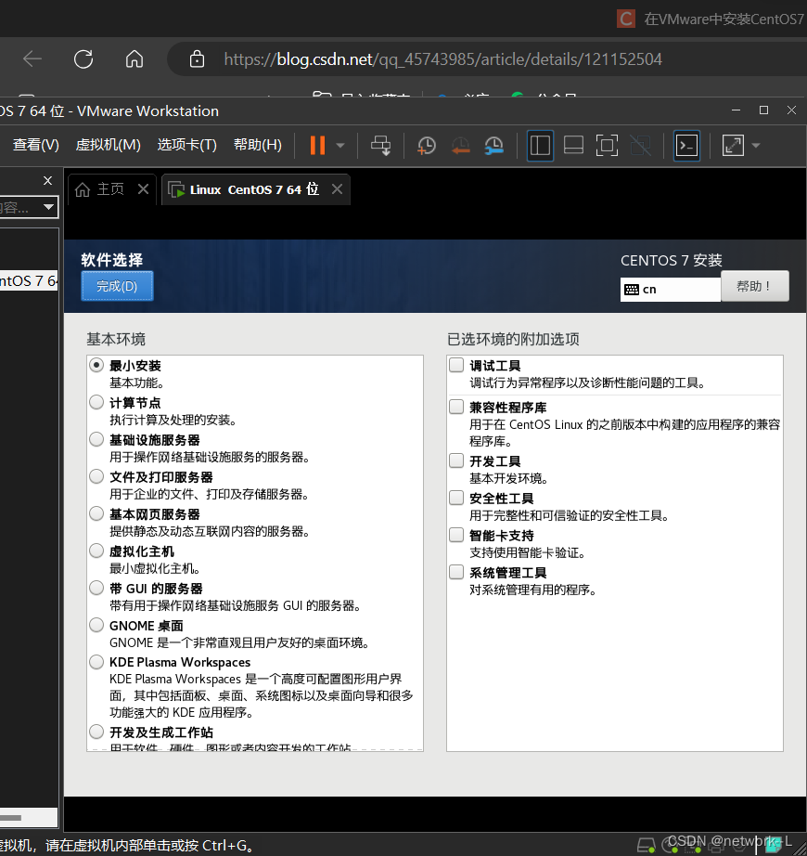Open the snapshot manager
This screenshot has height=856, width=807.
tap(494, 146)
